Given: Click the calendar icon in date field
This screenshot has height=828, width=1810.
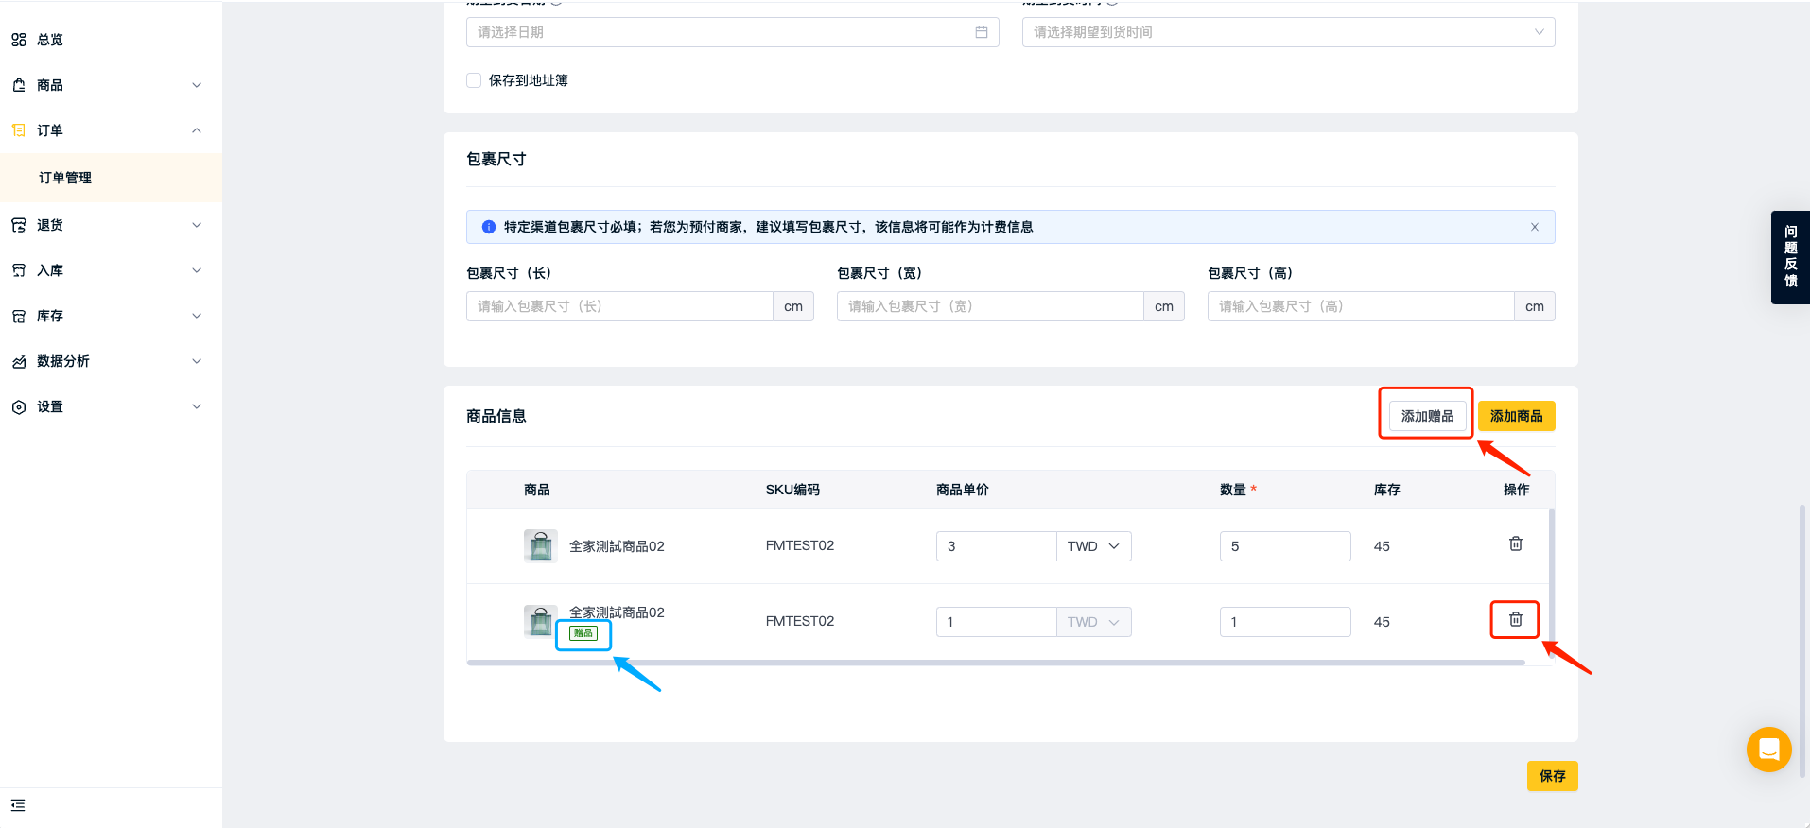Looking at the screenshot, I should coord(981,32).
